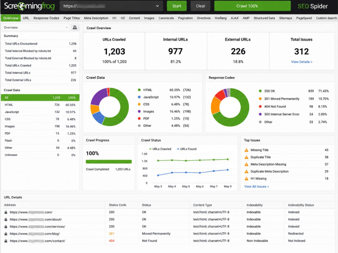The image size is (338, 253).
Task: Click the orange 301 Moved Permanently legend dot
Action: tap(260, 99)
